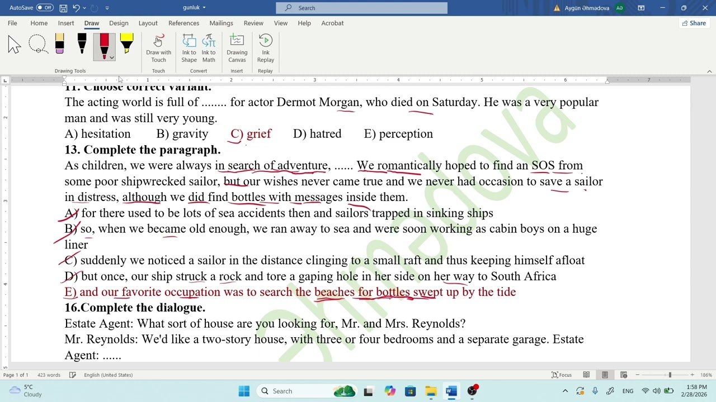Open the Design tab
716x402 pixels.
[x=119, y=23]
